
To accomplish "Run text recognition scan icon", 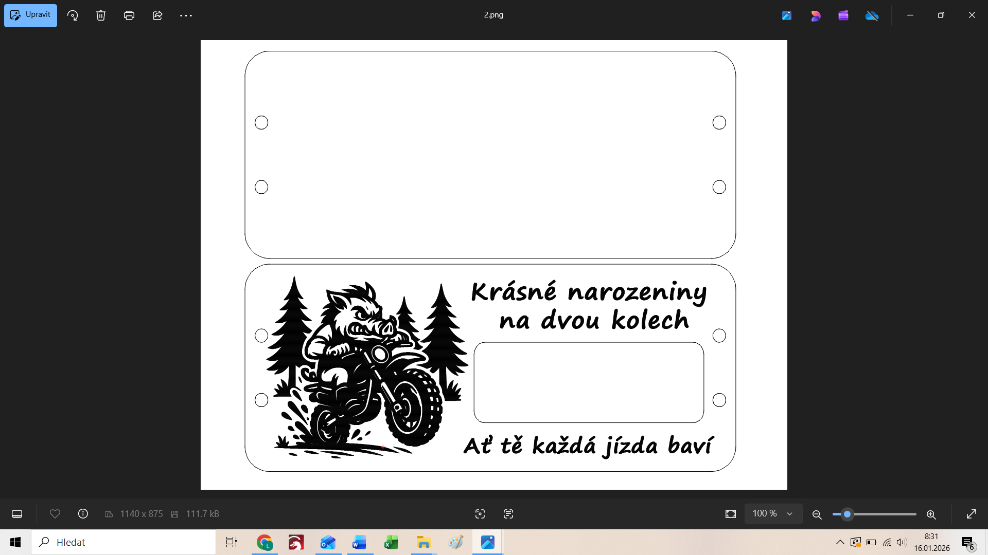I will pyautogui.click(x=508, y=514).
